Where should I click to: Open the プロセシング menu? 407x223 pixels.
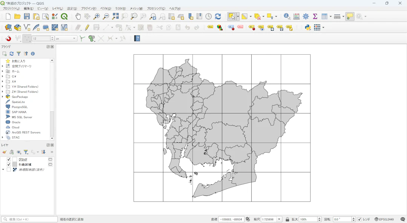156,8
